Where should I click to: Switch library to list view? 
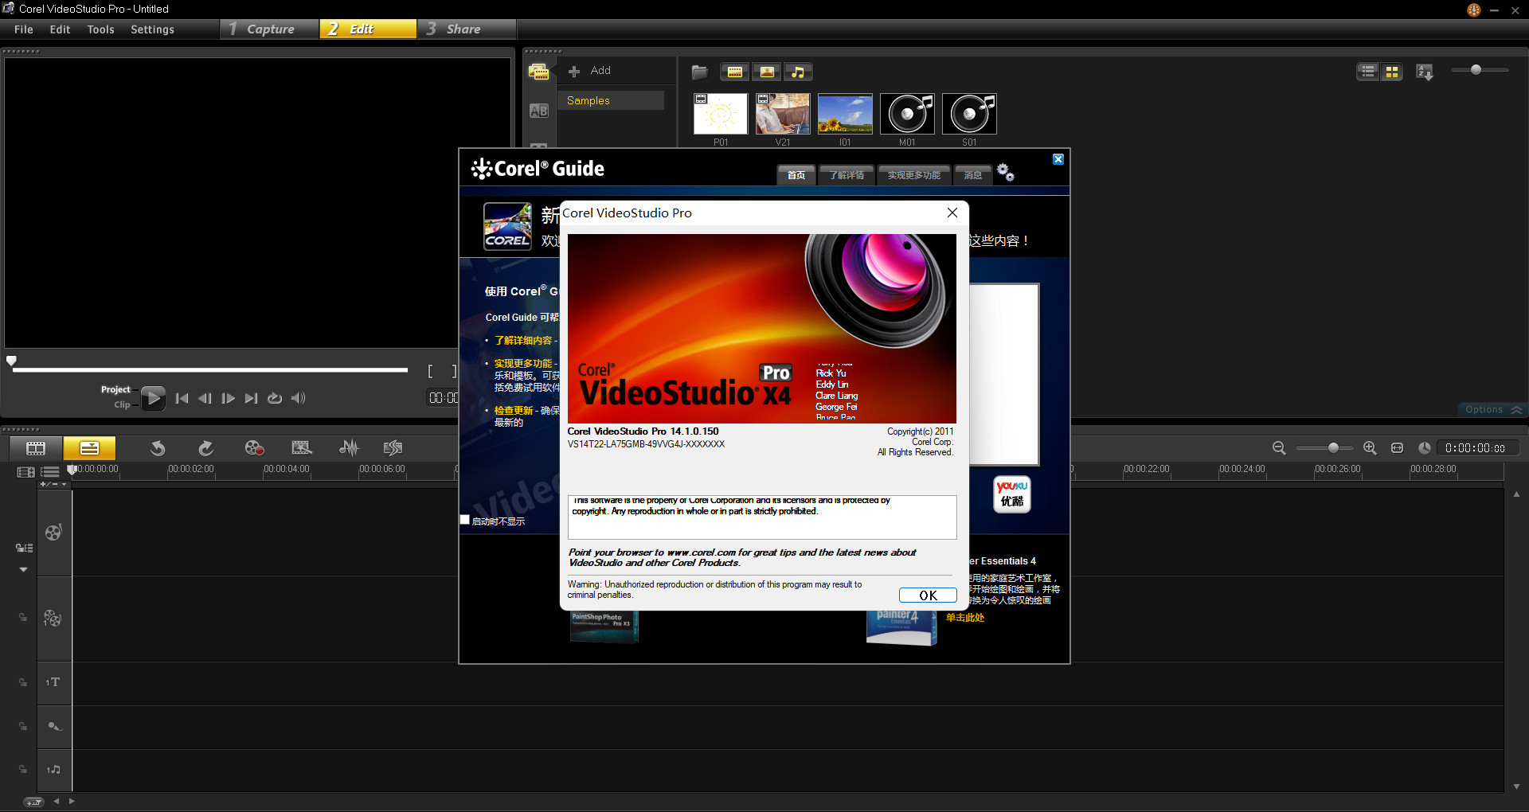point(1368,72)
